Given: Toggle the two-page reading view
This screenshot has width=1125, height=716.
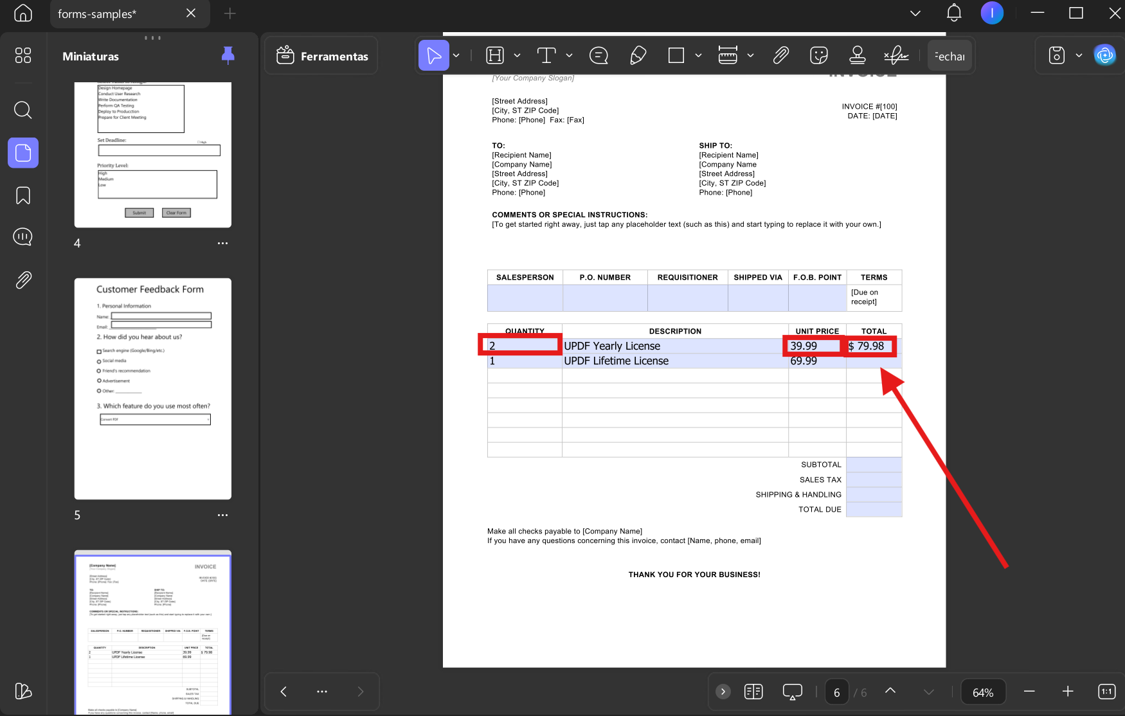Looking at the screenshot, I should [x=753, y=692].
